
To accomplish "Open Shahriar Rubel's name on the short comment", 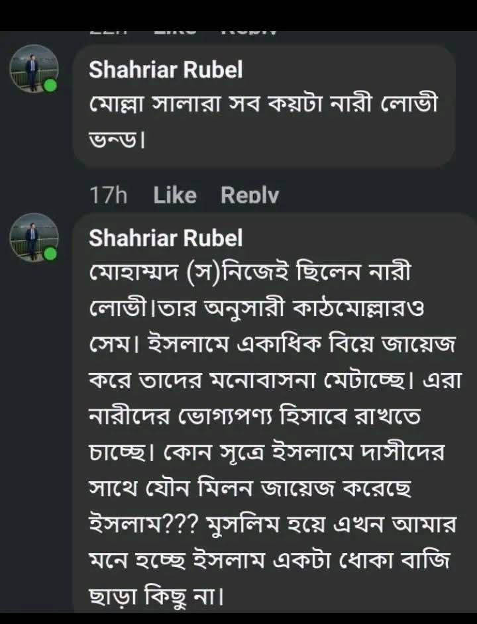I will point(166,70).
